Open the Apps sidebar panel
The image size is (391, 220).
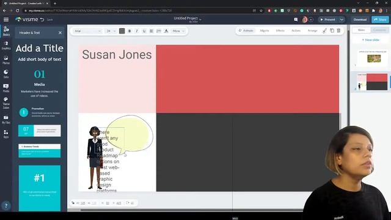pos(6,134)
